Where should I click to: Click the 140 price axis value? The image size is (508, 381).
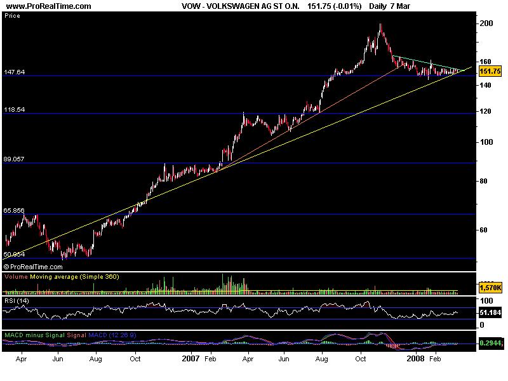(x=485, y=85)
